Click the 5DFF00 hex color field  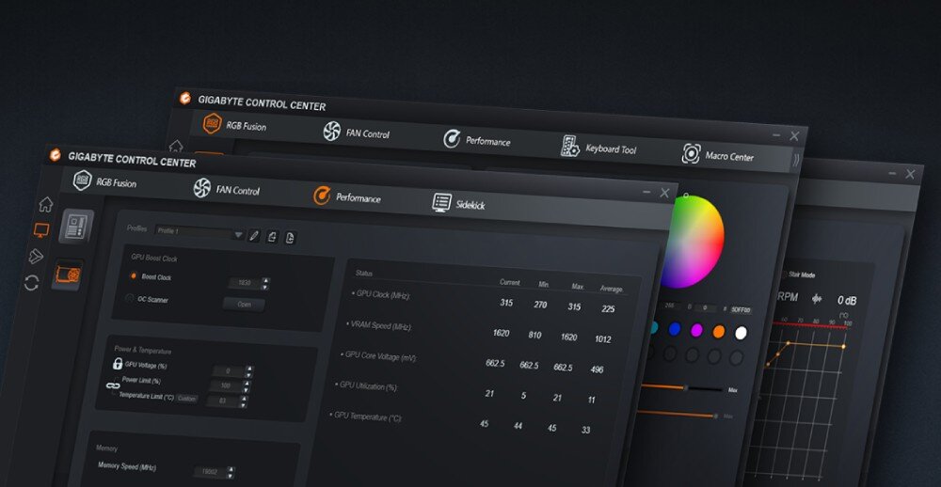tap(741, 310)
